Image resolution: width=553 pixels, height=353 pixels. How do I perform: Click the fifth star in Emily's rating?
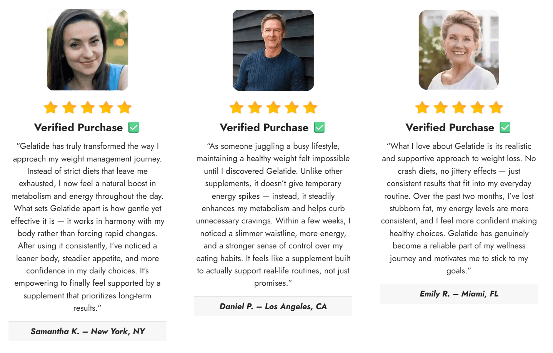click(496, 108)
